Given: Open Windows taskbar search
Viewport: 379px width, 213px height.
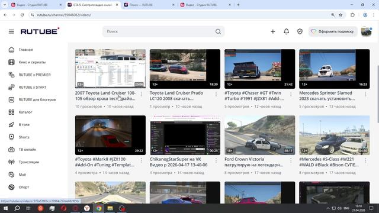Looking at the screenshot, I should tap(17, 208).
